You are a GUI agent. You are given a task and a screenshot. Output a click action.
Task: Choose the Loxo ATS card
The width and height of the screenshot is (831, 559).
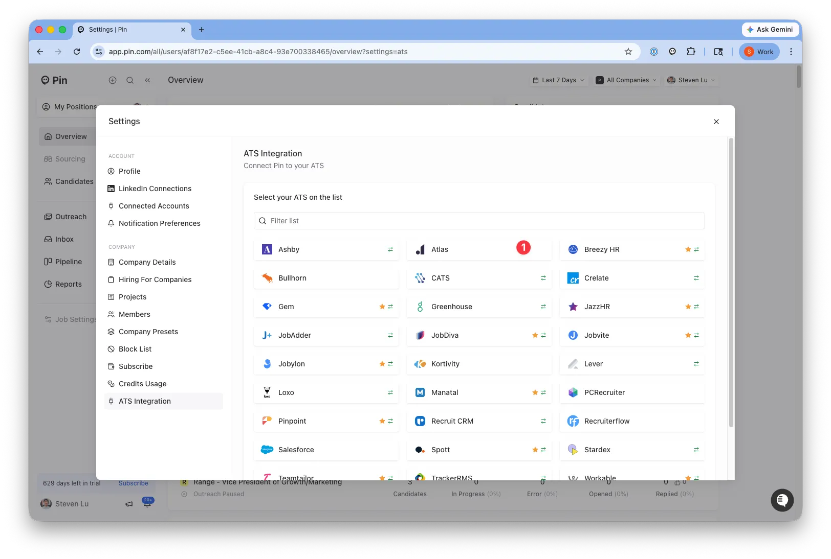point(326,392)
